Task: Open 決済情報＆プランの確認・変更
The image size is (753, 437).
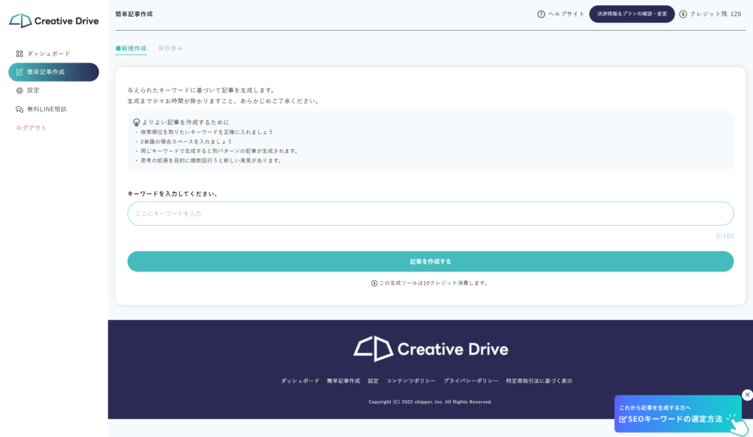Action: pyautogui.click(x=632, y=13)
